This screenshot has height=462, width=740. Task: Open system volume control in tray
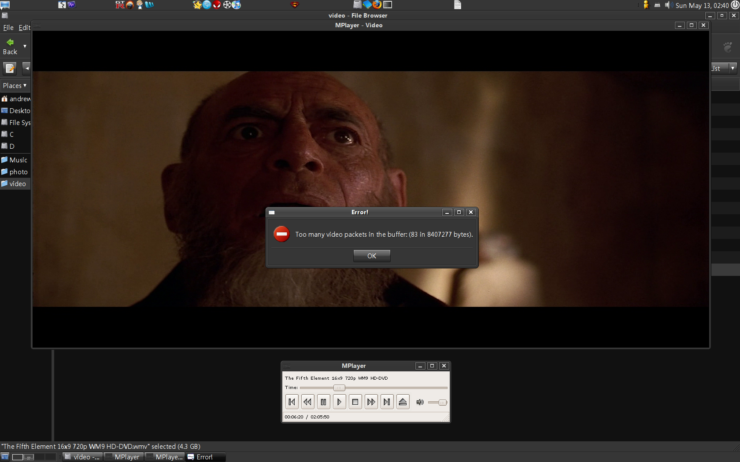click(x=668, y=5)
